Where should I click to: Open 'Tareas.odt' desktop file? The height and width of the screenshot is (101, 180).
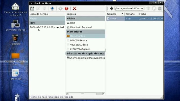click(x=15, y=75)
